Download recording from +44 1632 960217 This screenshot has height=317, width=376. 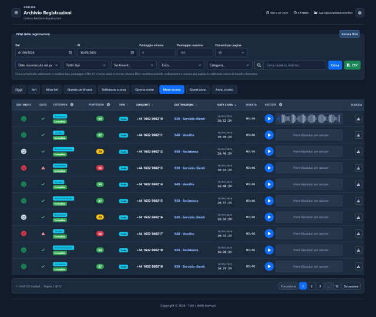click(358, 233)
